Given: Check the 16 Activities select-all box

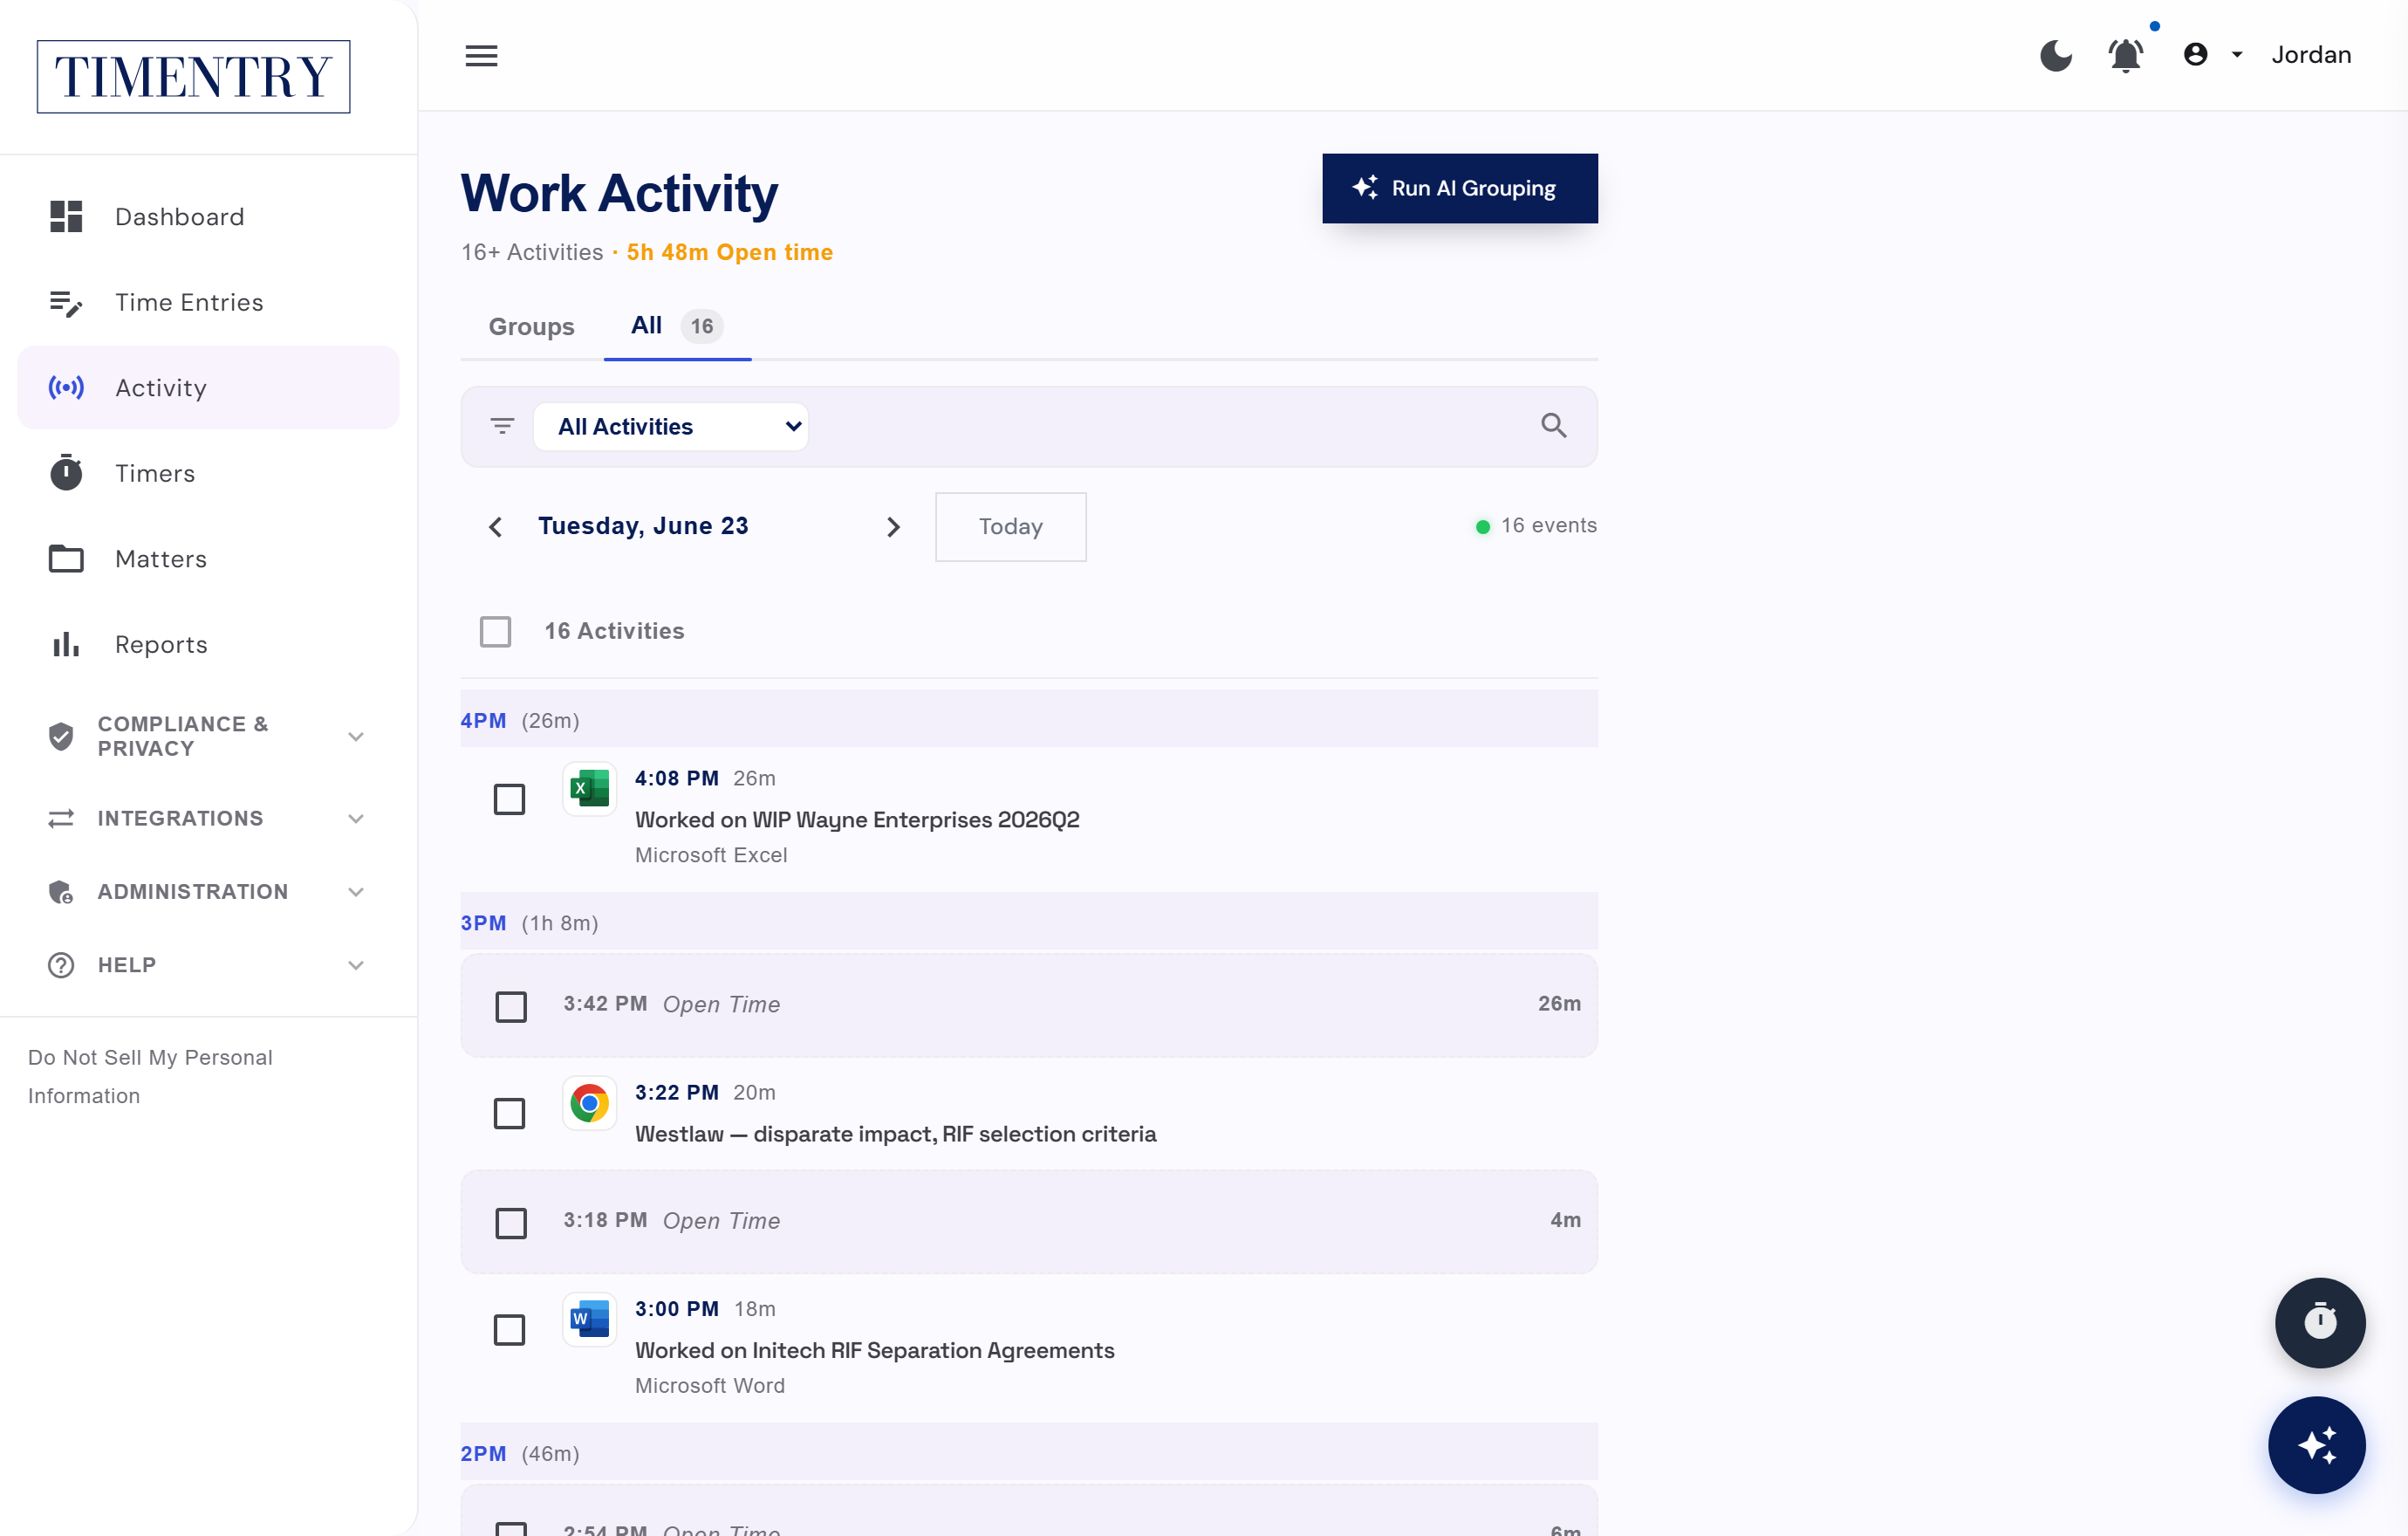Looking at the screenshot, I should click(x=496, y=632).
